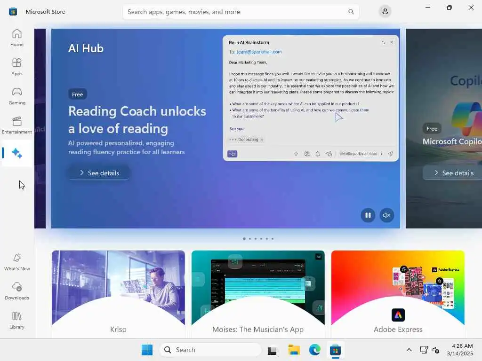This screenshot has width=482, height=361.
Task: Select the sixth carousel page dot
Action: pos(273,238)
